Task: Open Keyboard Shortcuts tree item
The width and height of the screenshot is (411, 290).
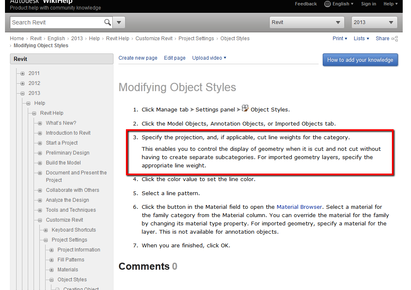Action: pos(74,230)
